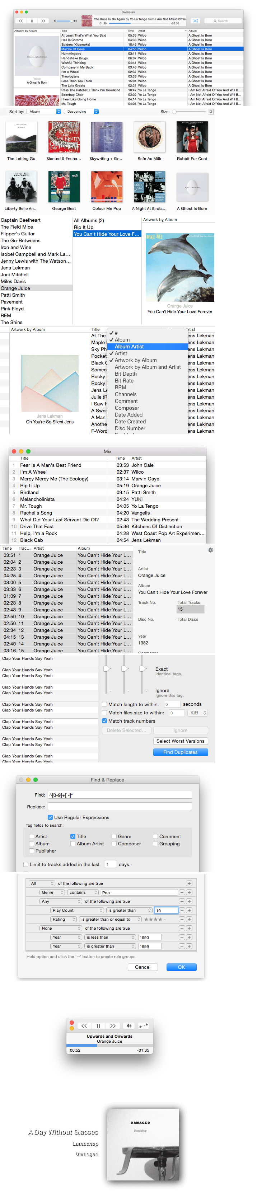Add a rule after the Play Count row

click(189, 910)
